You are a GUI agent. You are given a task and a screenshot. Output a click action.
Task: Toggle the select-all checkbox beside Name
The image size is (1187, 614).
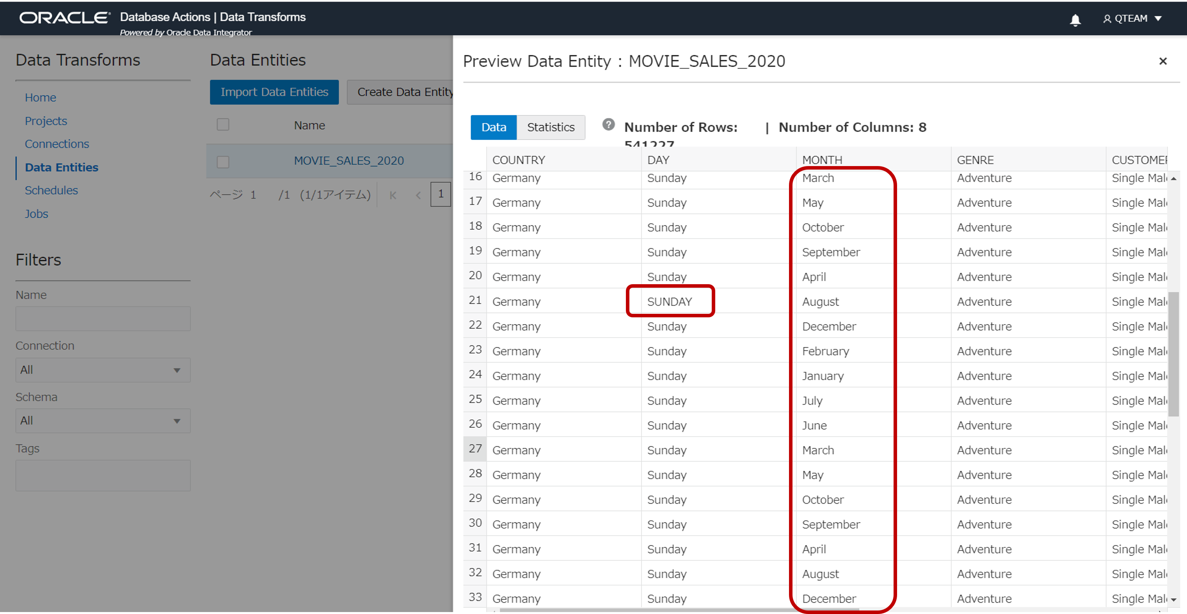click(x=223, y=125)
